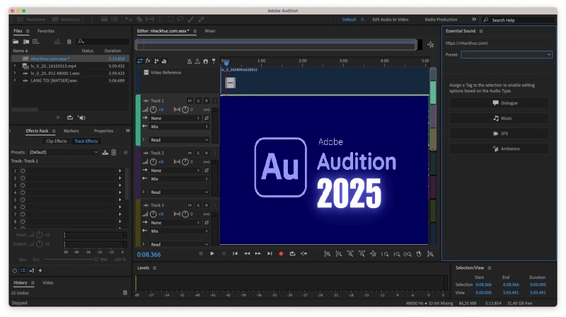Click the Stop transport button

(x=201, y=254)
